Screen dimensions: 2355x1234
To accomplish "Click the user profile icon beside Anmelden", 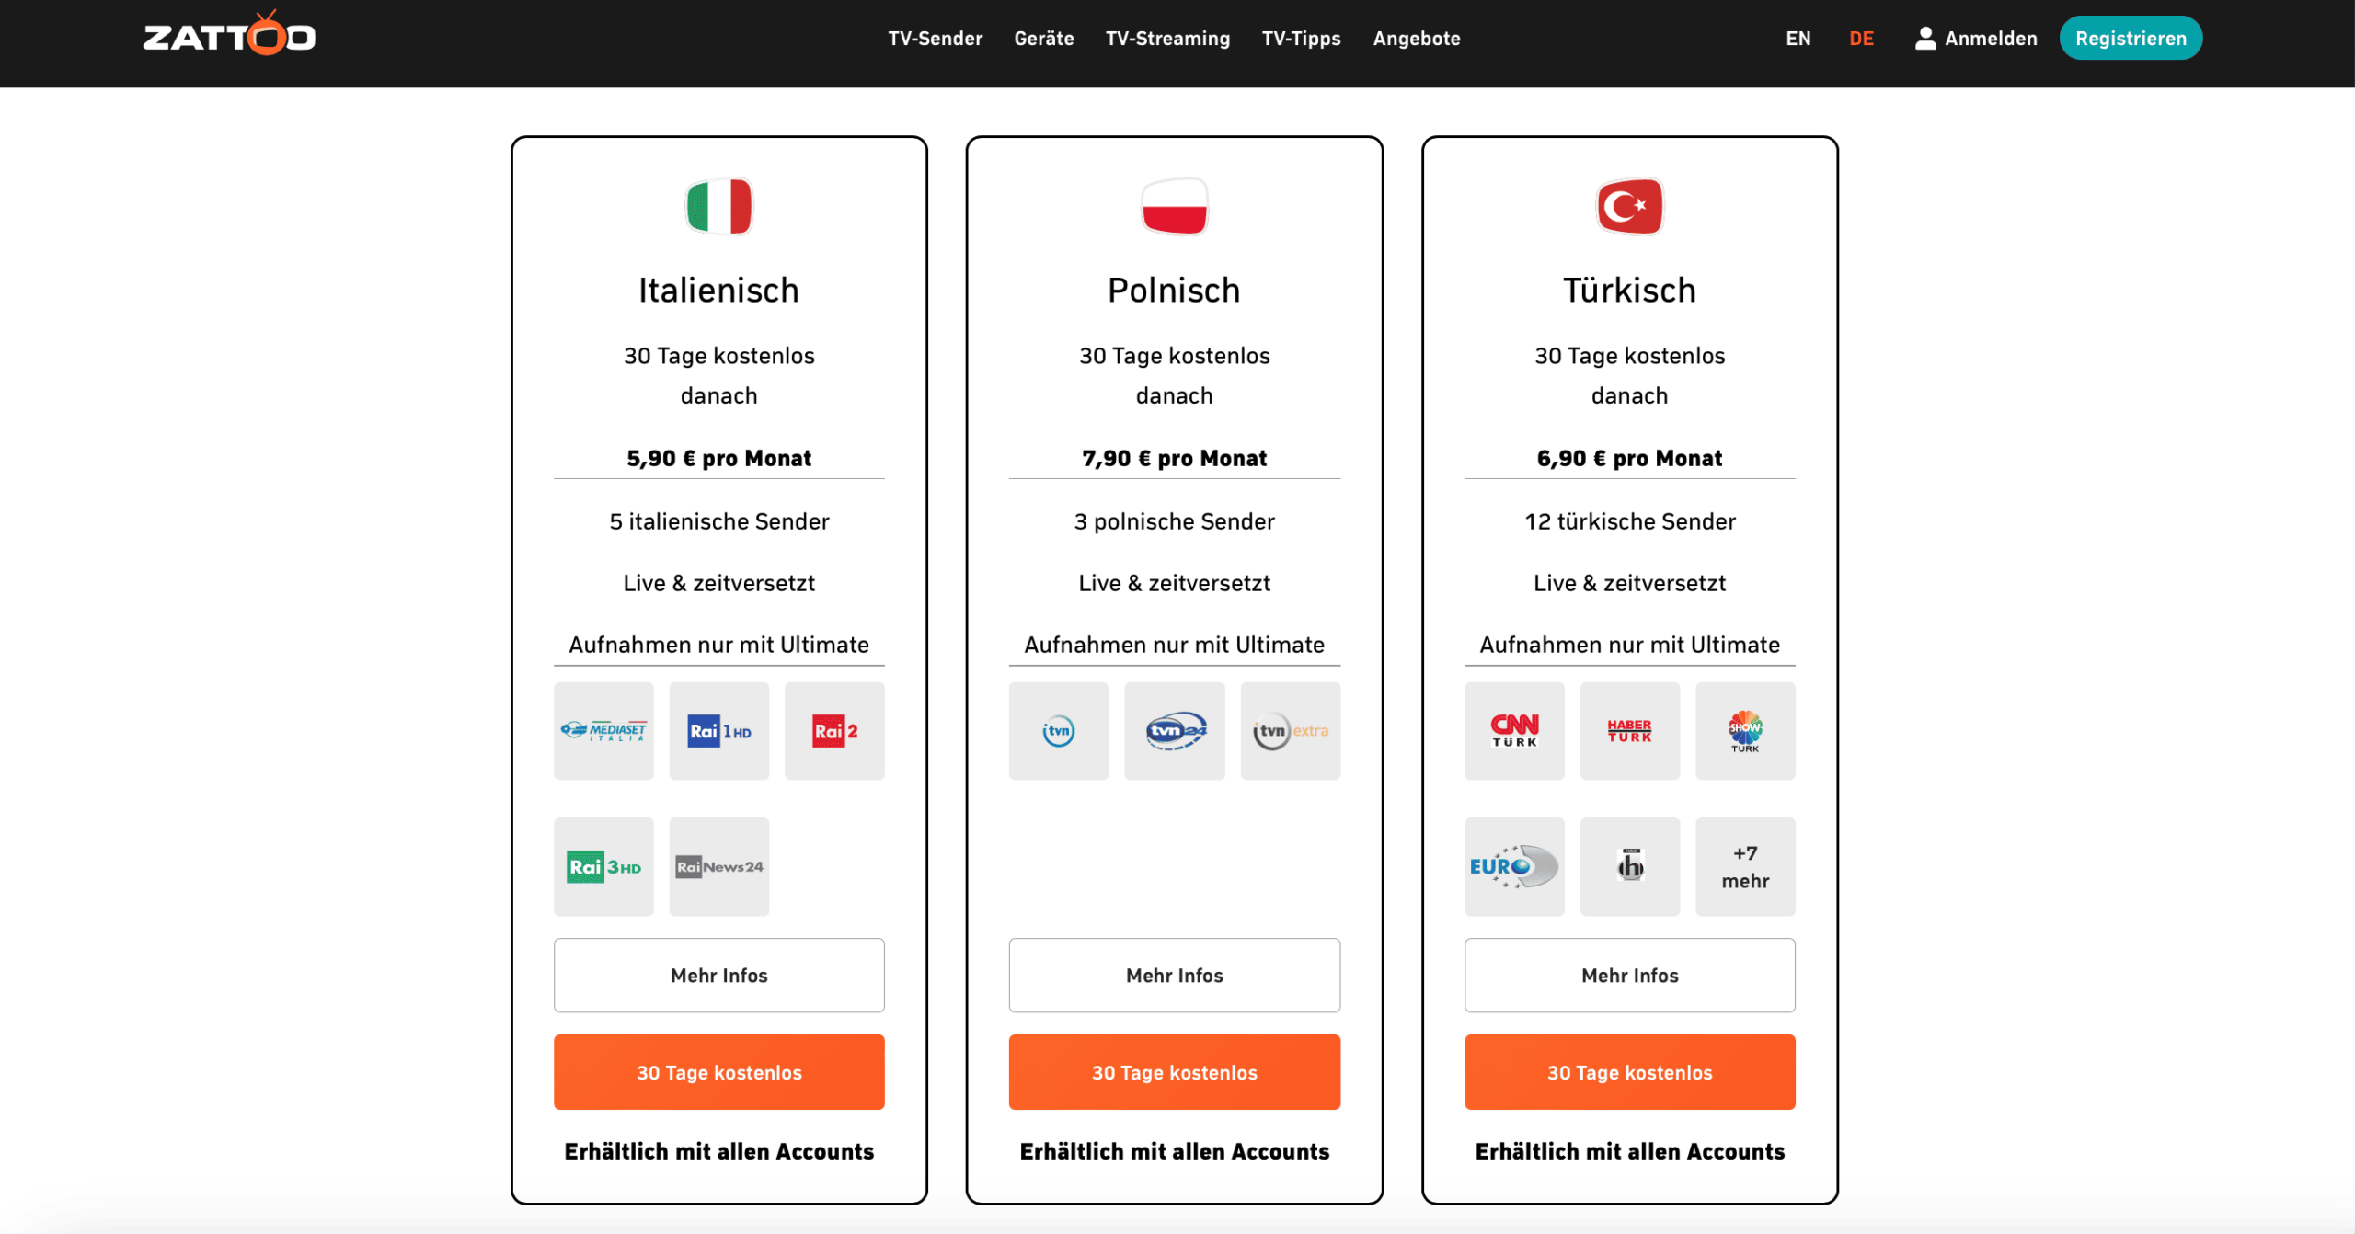I will [x=1924, y=39].
